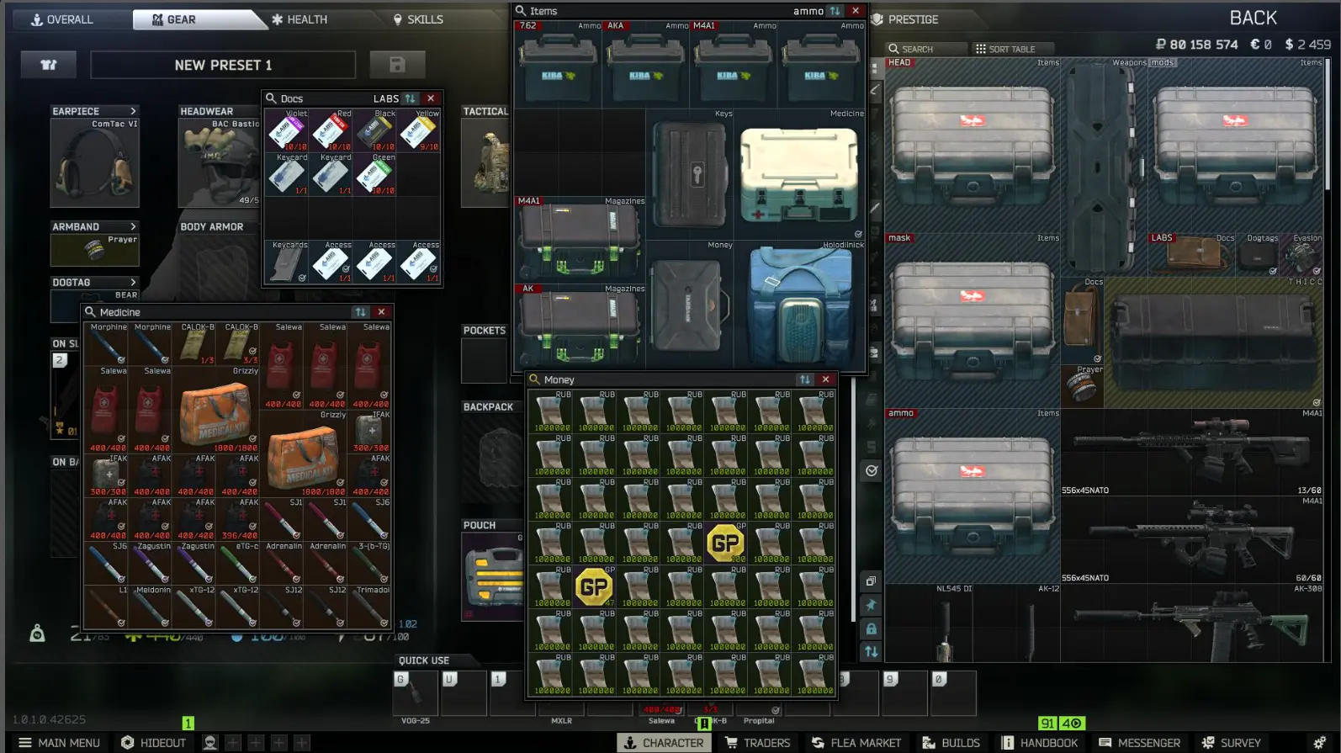
Task: Open the AKA ammo case
Action: 645,63
